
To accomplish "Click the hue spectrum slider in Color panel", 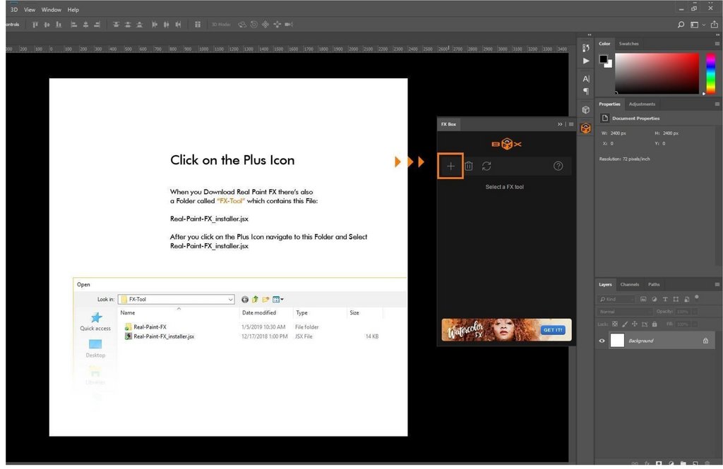I will click(x=711, y=73).
